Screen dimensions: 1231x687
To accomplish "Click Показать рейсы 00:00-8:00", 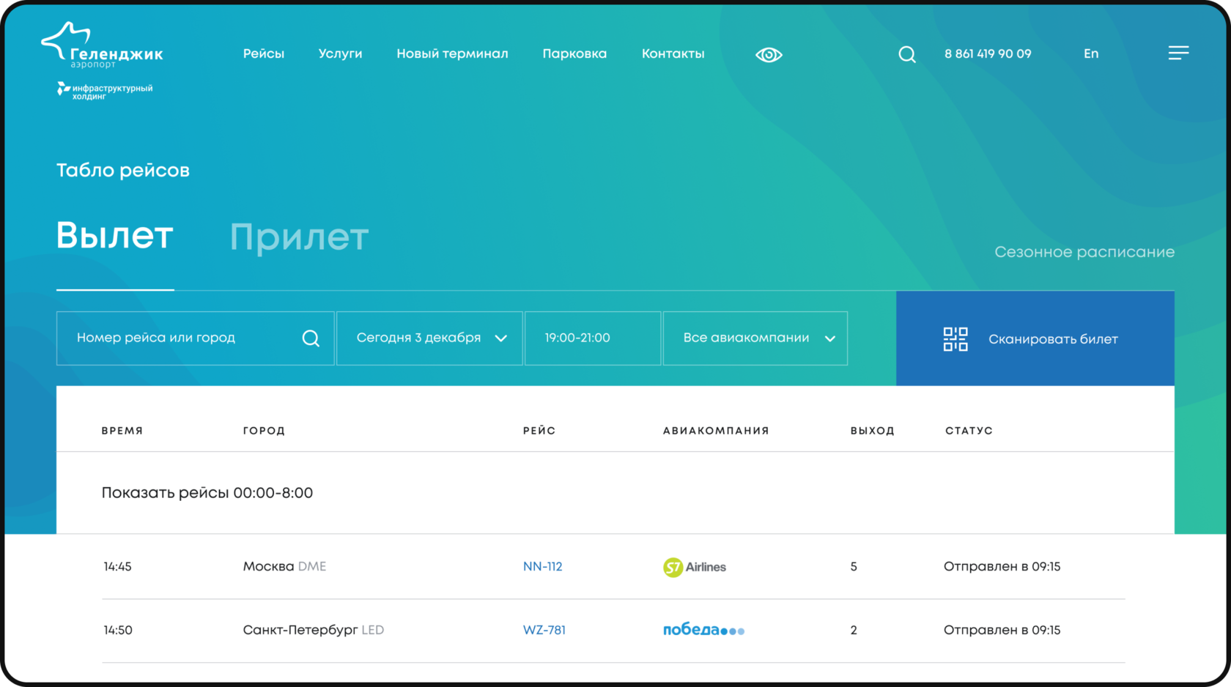I will pyautogui.click(x=207, y=493).
